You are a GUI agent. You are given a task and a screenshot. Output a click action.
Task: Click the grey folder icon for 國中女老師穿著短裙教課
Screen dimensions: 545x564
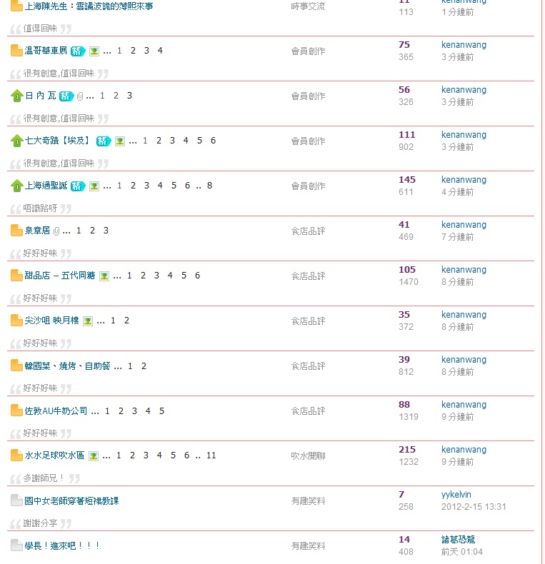(16, 500)
